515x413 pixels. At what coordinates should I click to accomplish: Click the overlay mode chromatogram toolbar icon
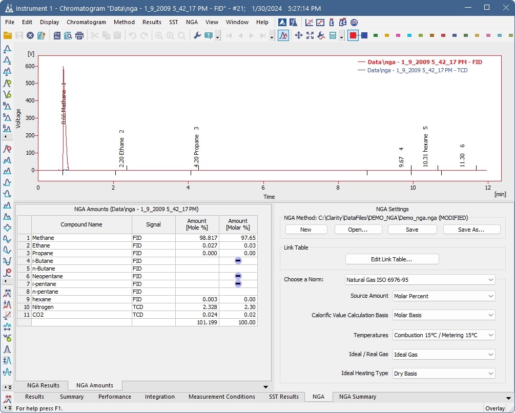pyautogui.click(x=283, y=36)
